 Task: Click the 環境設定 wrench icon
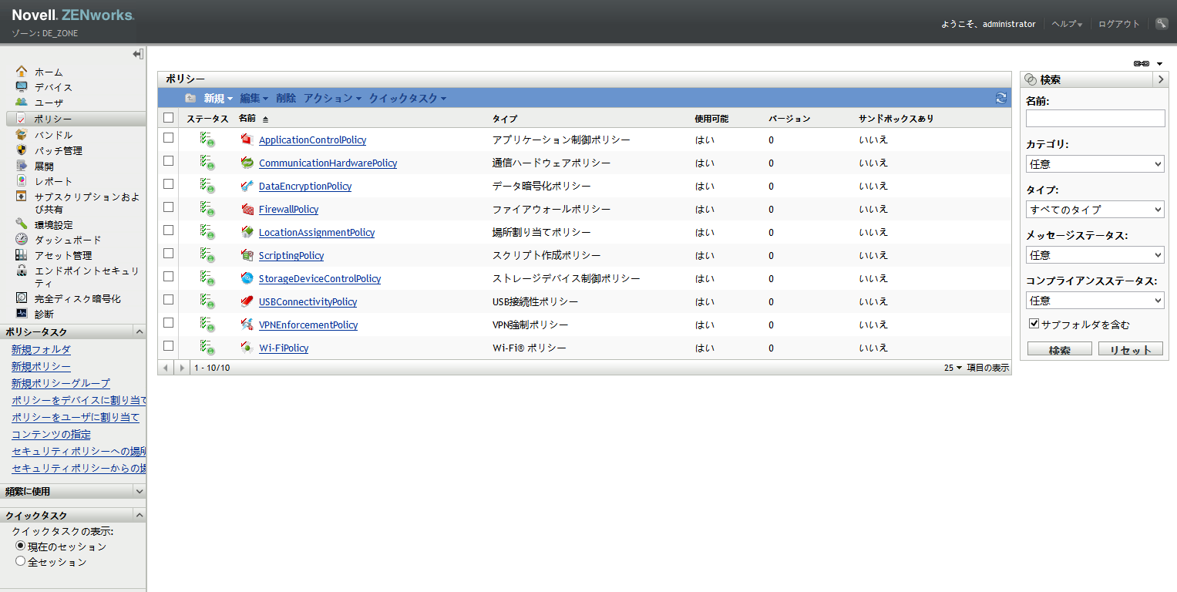[22, 224]
